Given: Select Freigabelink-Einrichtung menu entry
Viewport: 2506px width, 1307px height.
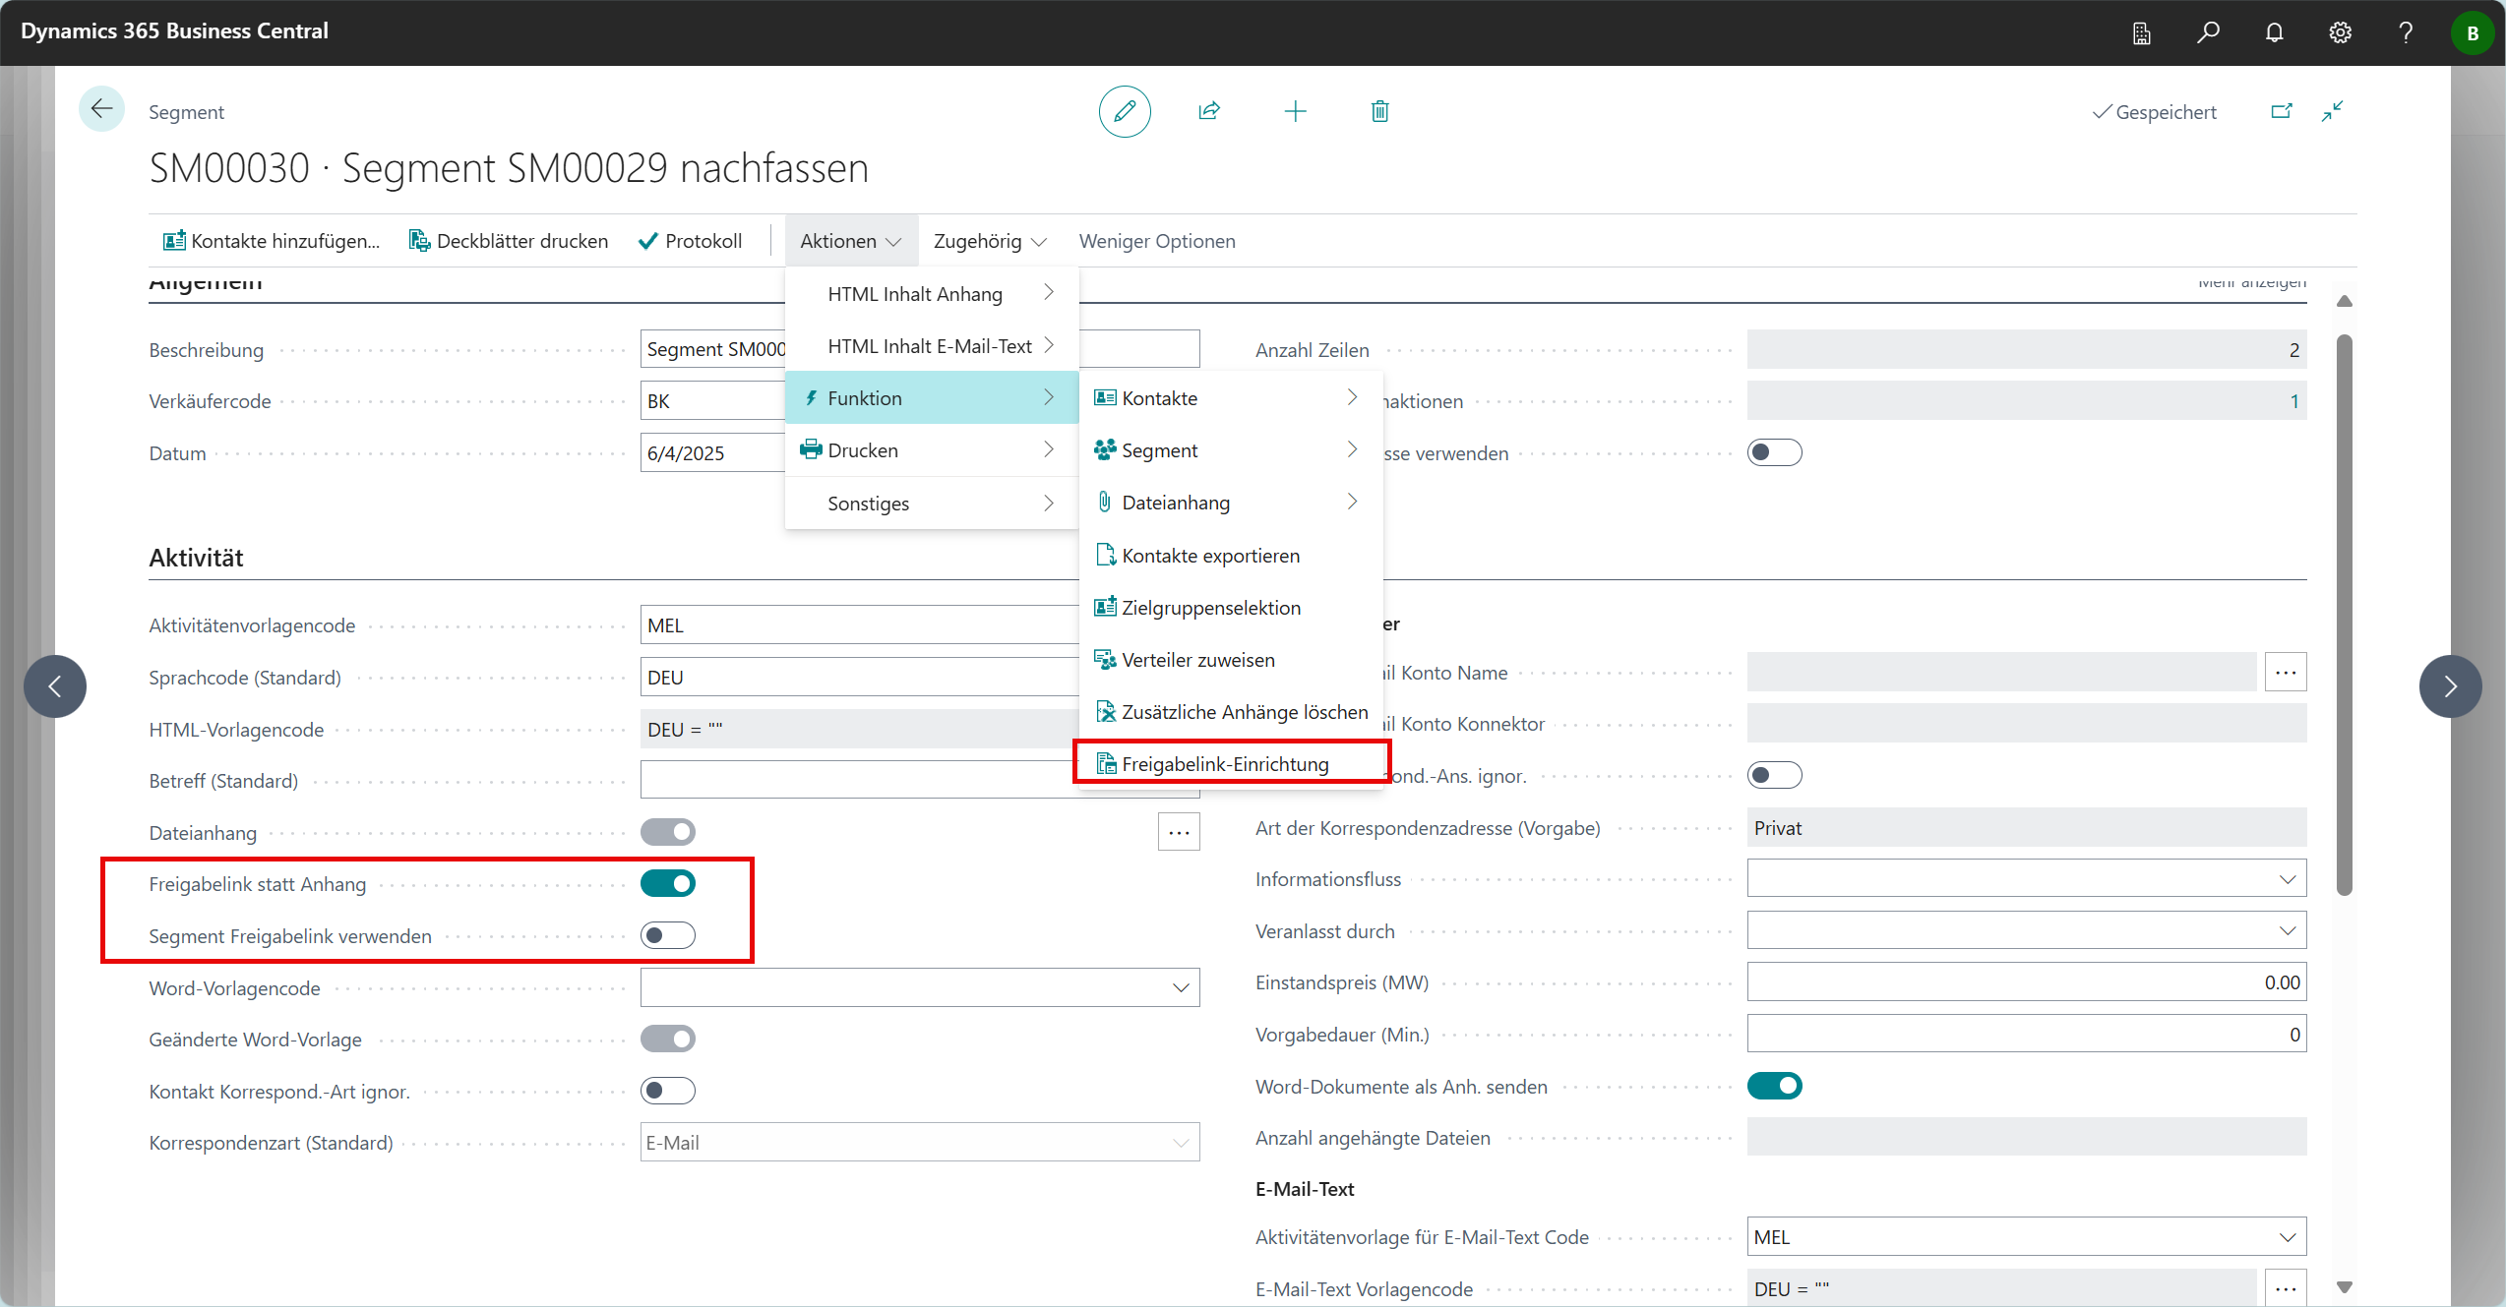Looking at the screenshot, I should point(1225,764).
